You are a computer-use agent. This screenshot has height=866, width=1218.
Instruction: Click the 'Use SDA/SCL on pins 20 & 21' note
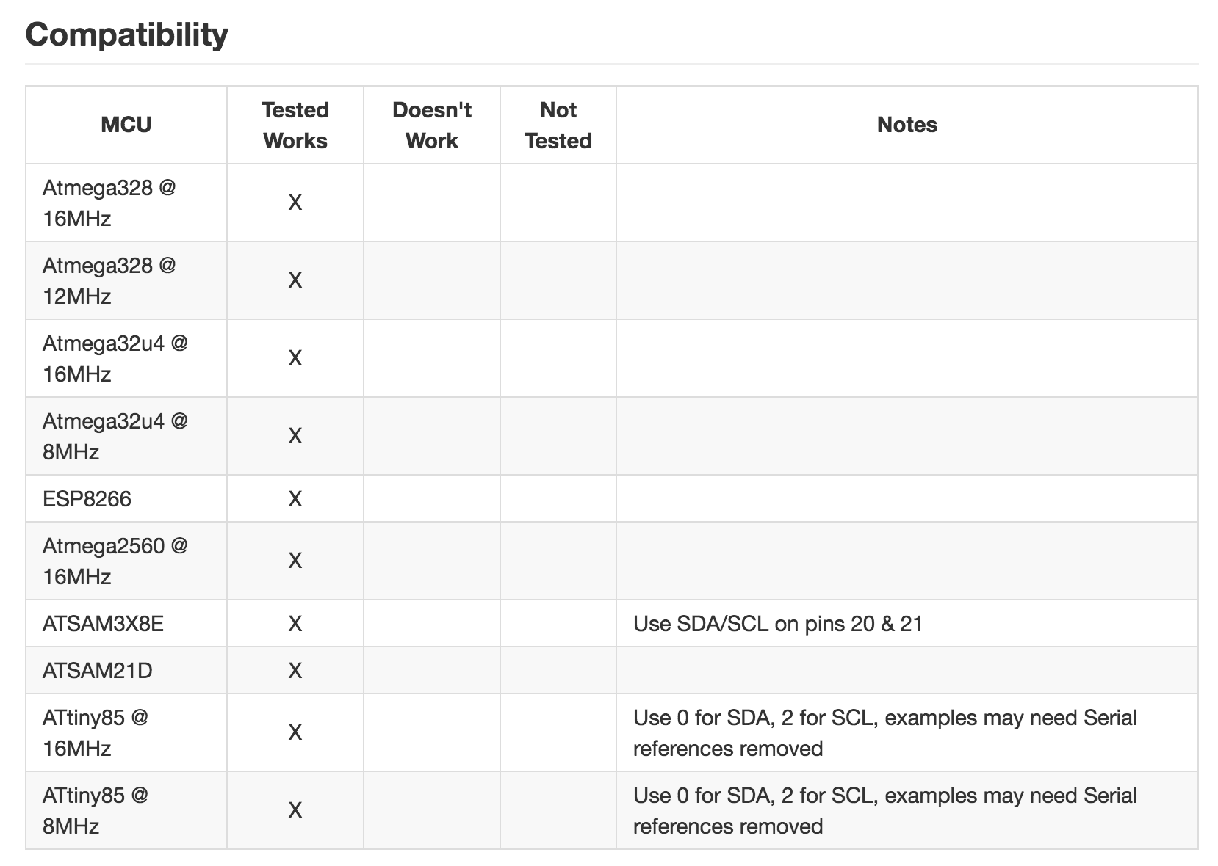click(778, 624)
